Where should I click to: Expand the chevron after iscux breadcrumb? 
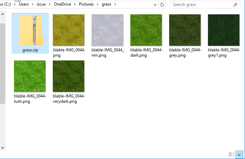(50, 5)
